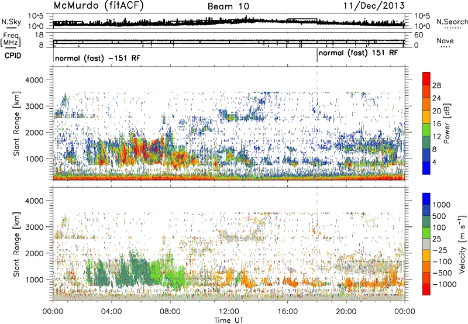This screenshot has width=468, height=324.
Task: Click the -500 value on Velocity colorbar
Action: 442,273
